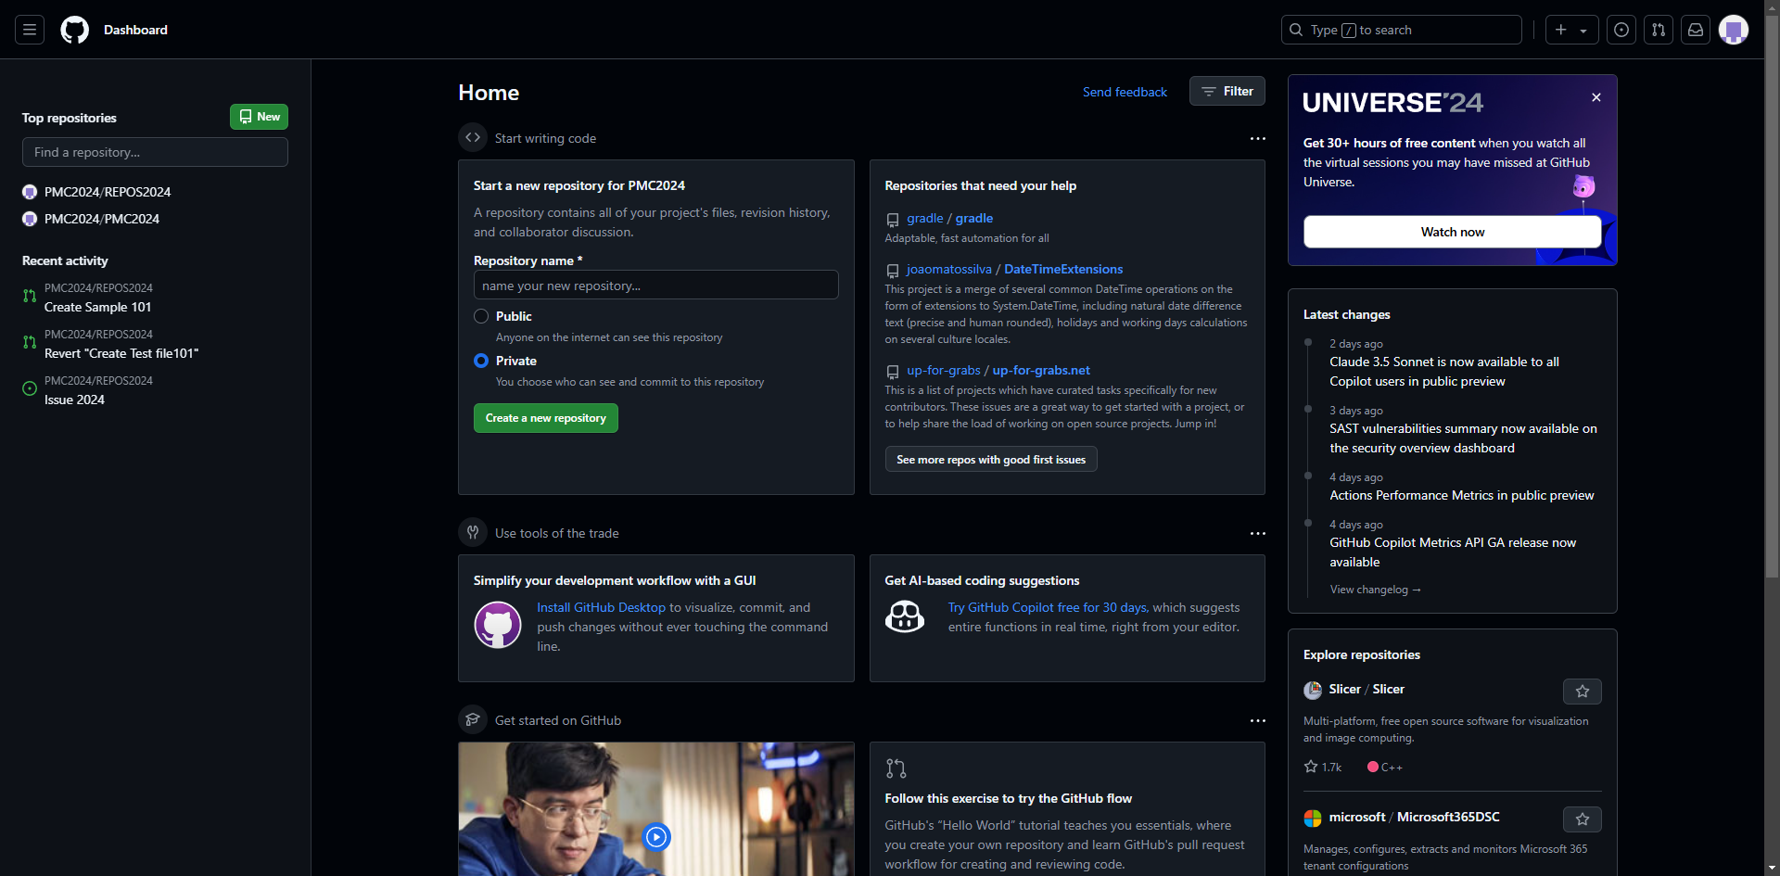Star the Slicer repository
The height and width of the screenshot is (876, 1780).
pyautogui.click(x=1582, y=691)
